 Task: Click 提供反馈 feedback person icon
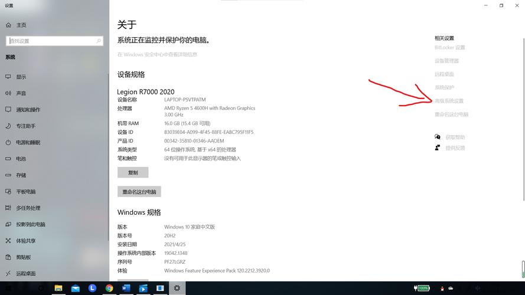[x=437, y=147]
